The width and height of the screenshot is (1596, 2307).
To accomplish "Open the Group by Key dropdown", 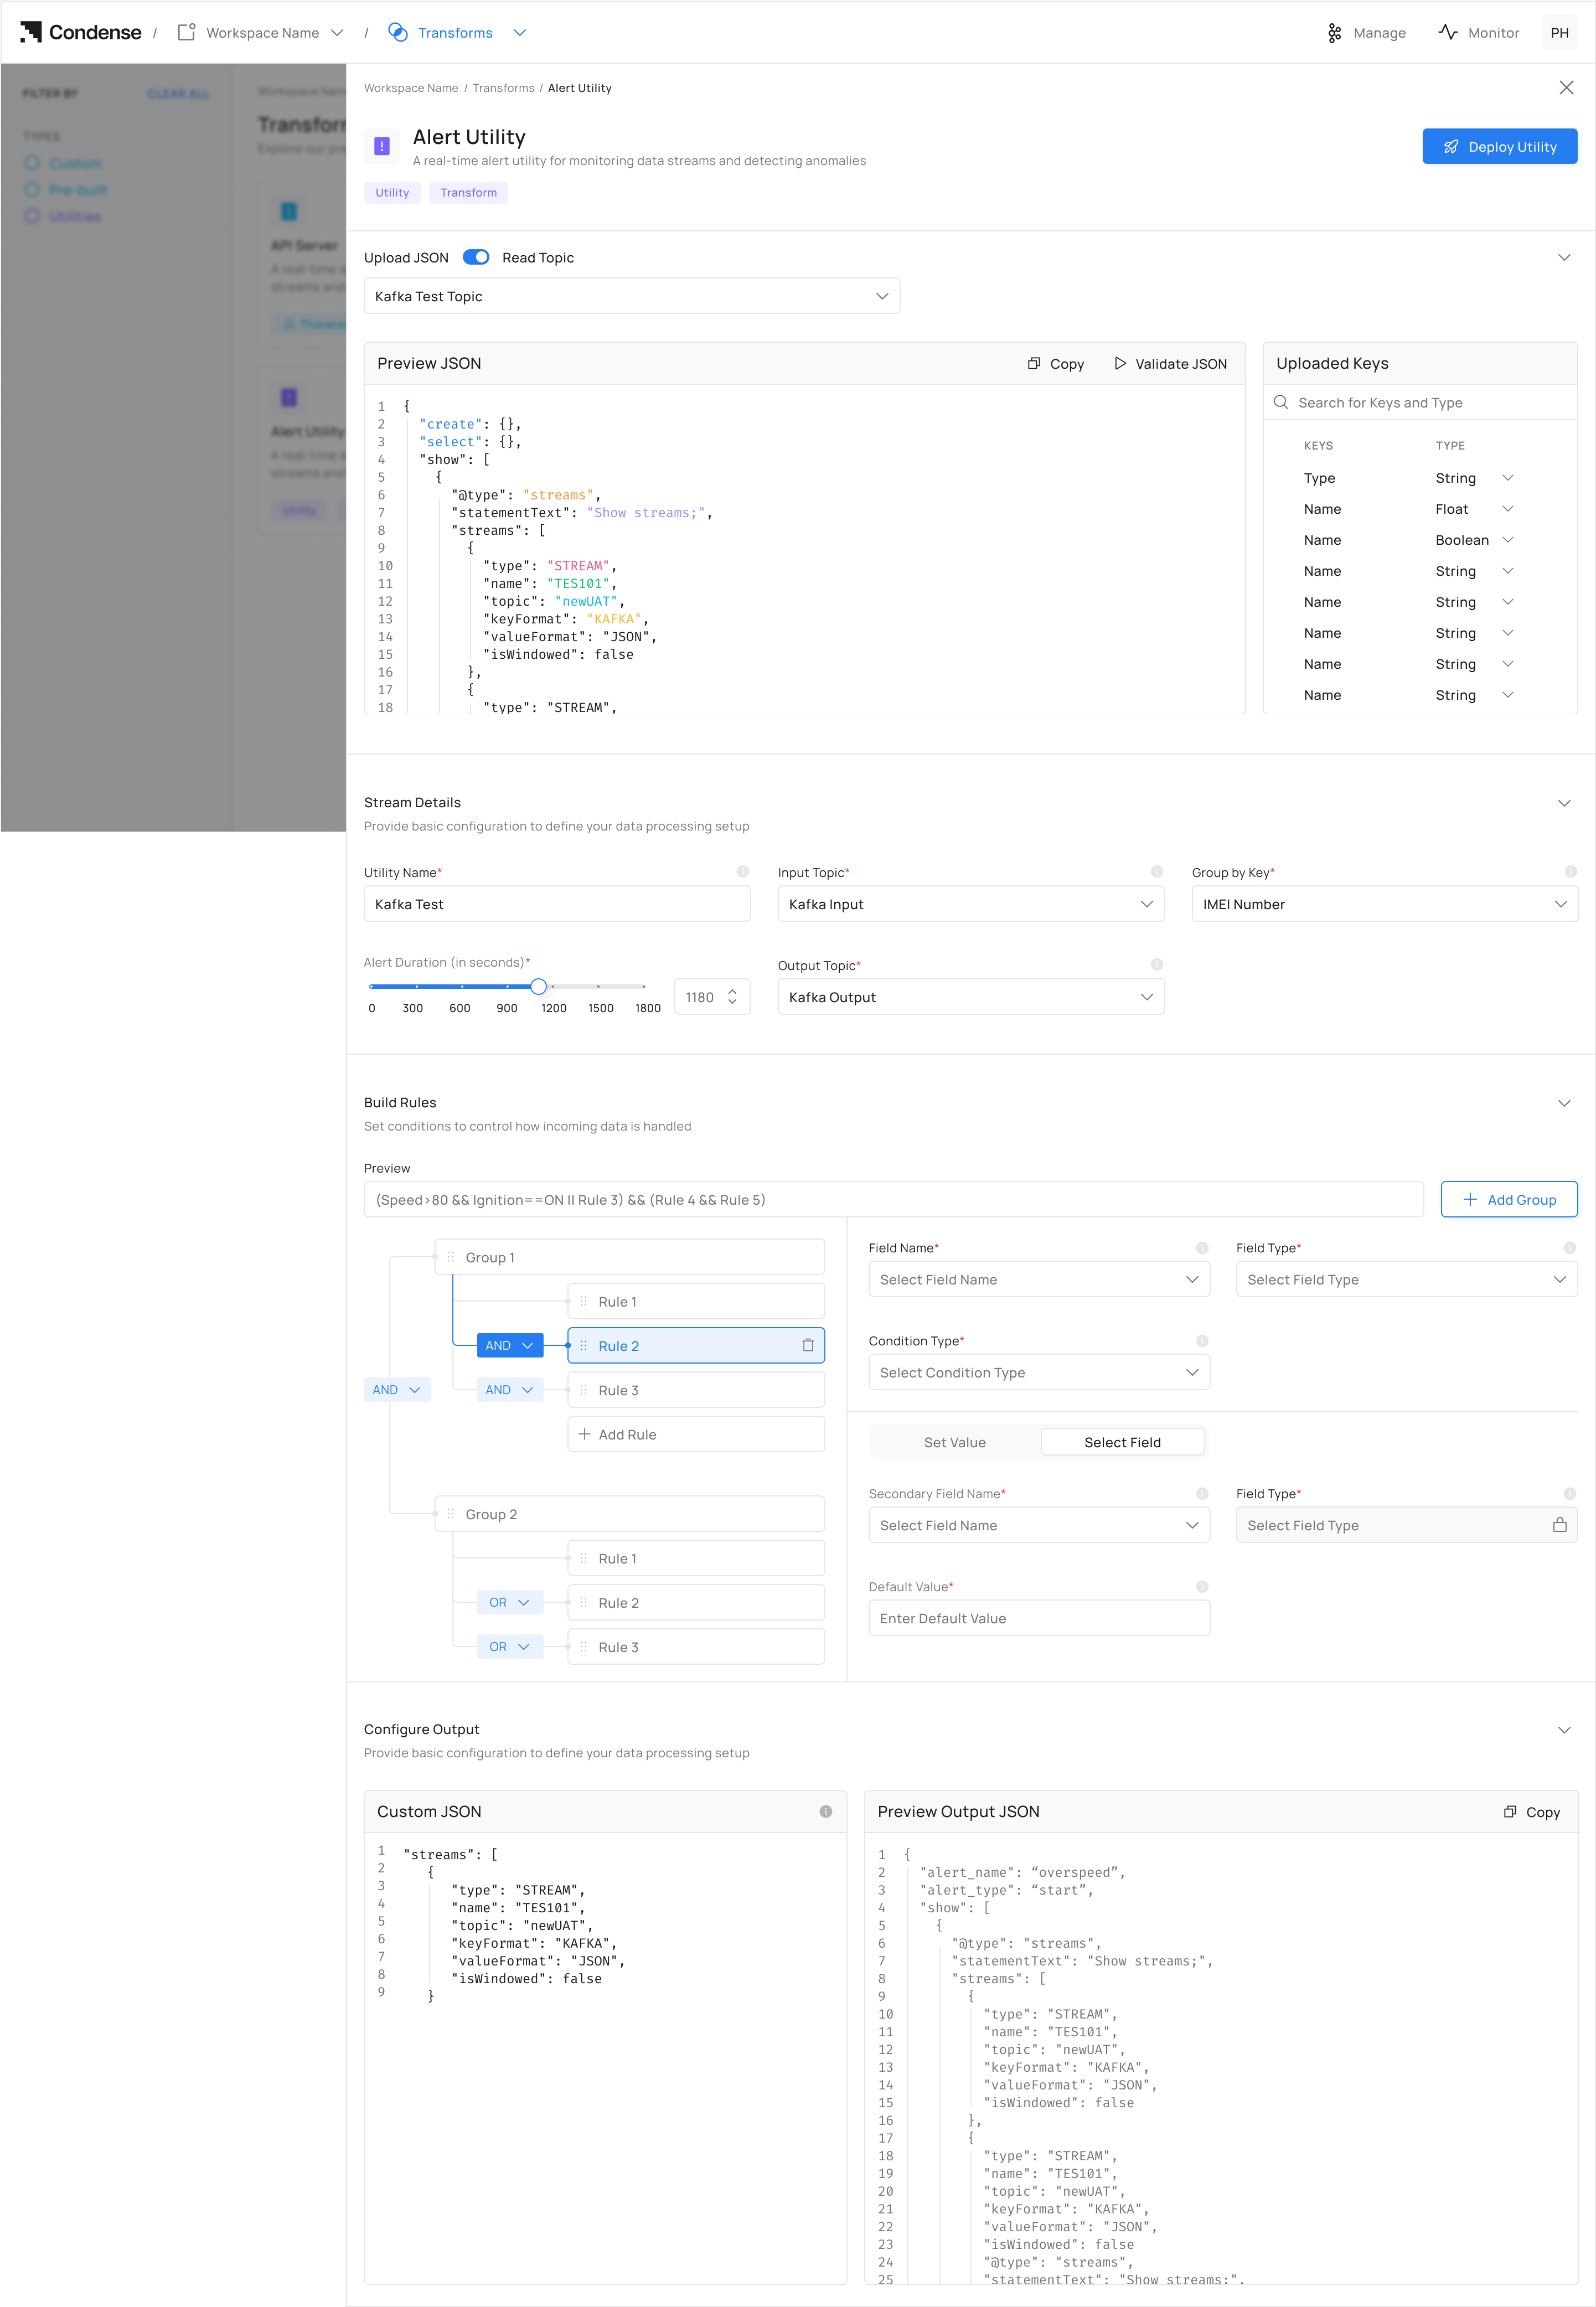I will (x=1384, y=904).
